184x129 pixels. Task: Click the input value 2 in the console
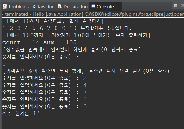pos(85,78)
